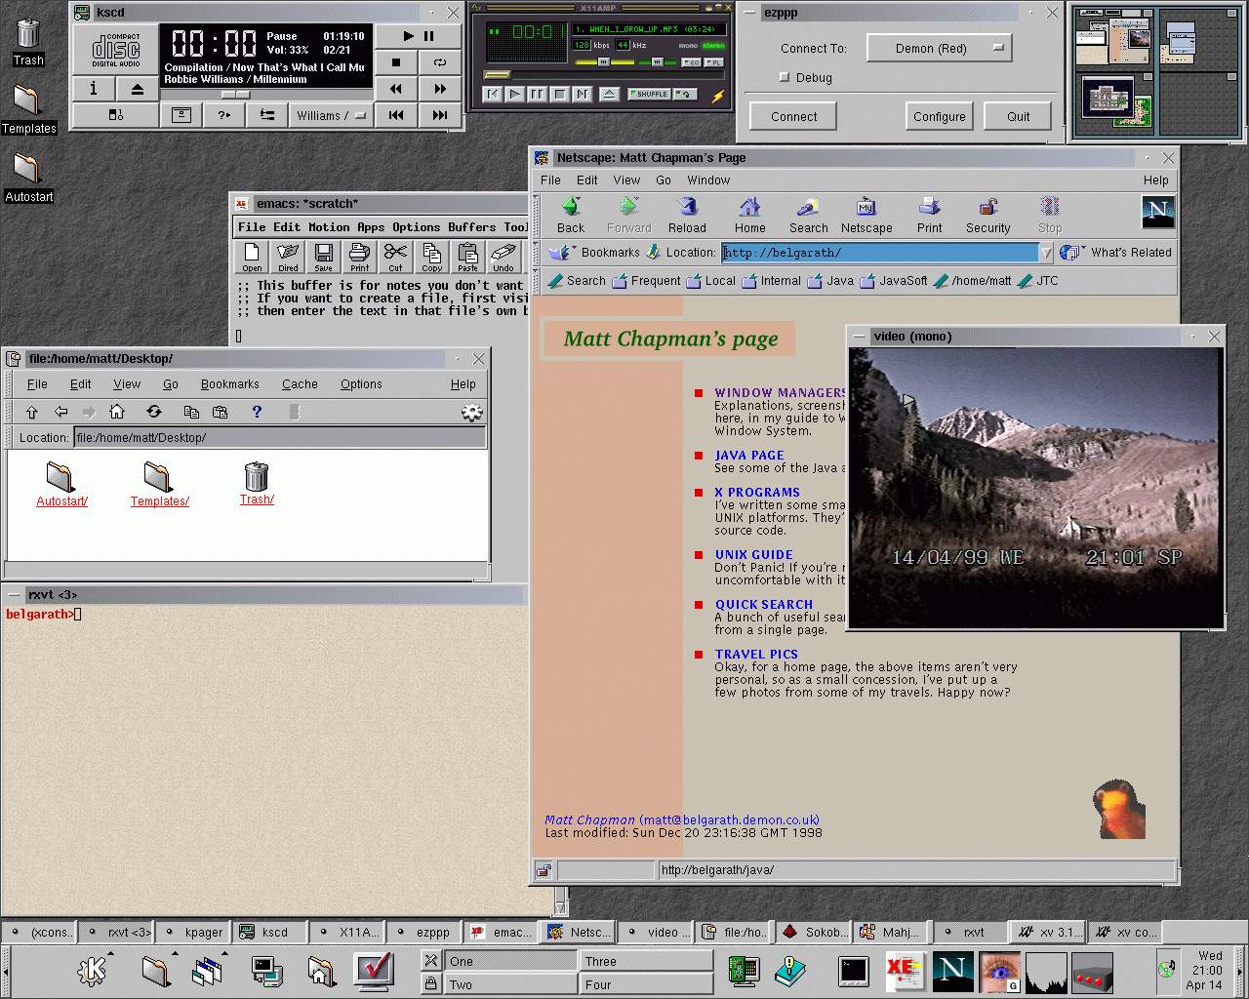Open the Bookmarks menu in file manager
Viewport: 1249px width, 999px height.
click(x=229, y=384)
